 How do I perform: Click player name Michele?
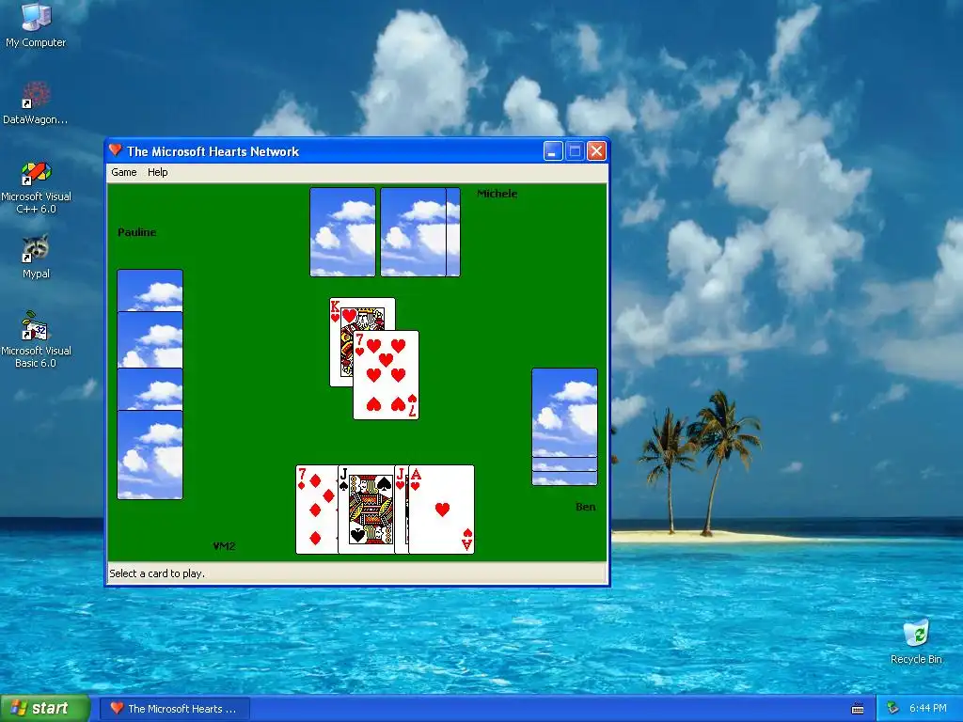[x=497, y=194]
